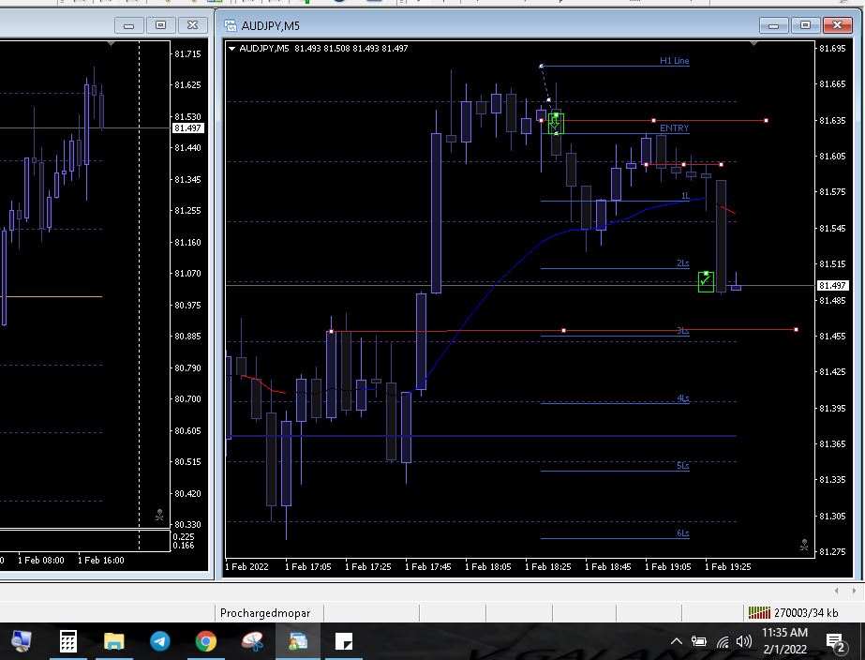
Task: Click the green checkmark icon near 2Ls
Action: click(706, 280)
